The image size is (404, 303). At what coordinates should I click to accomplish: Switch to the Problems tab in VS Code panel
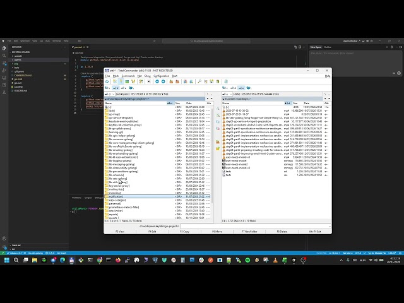point(76,198)
